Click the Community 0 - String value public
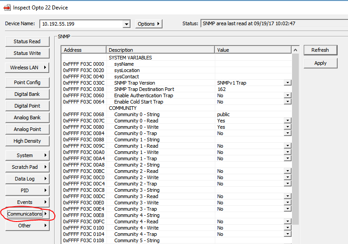This screenshot has height=244, width=348. click(x=223, y=114)
